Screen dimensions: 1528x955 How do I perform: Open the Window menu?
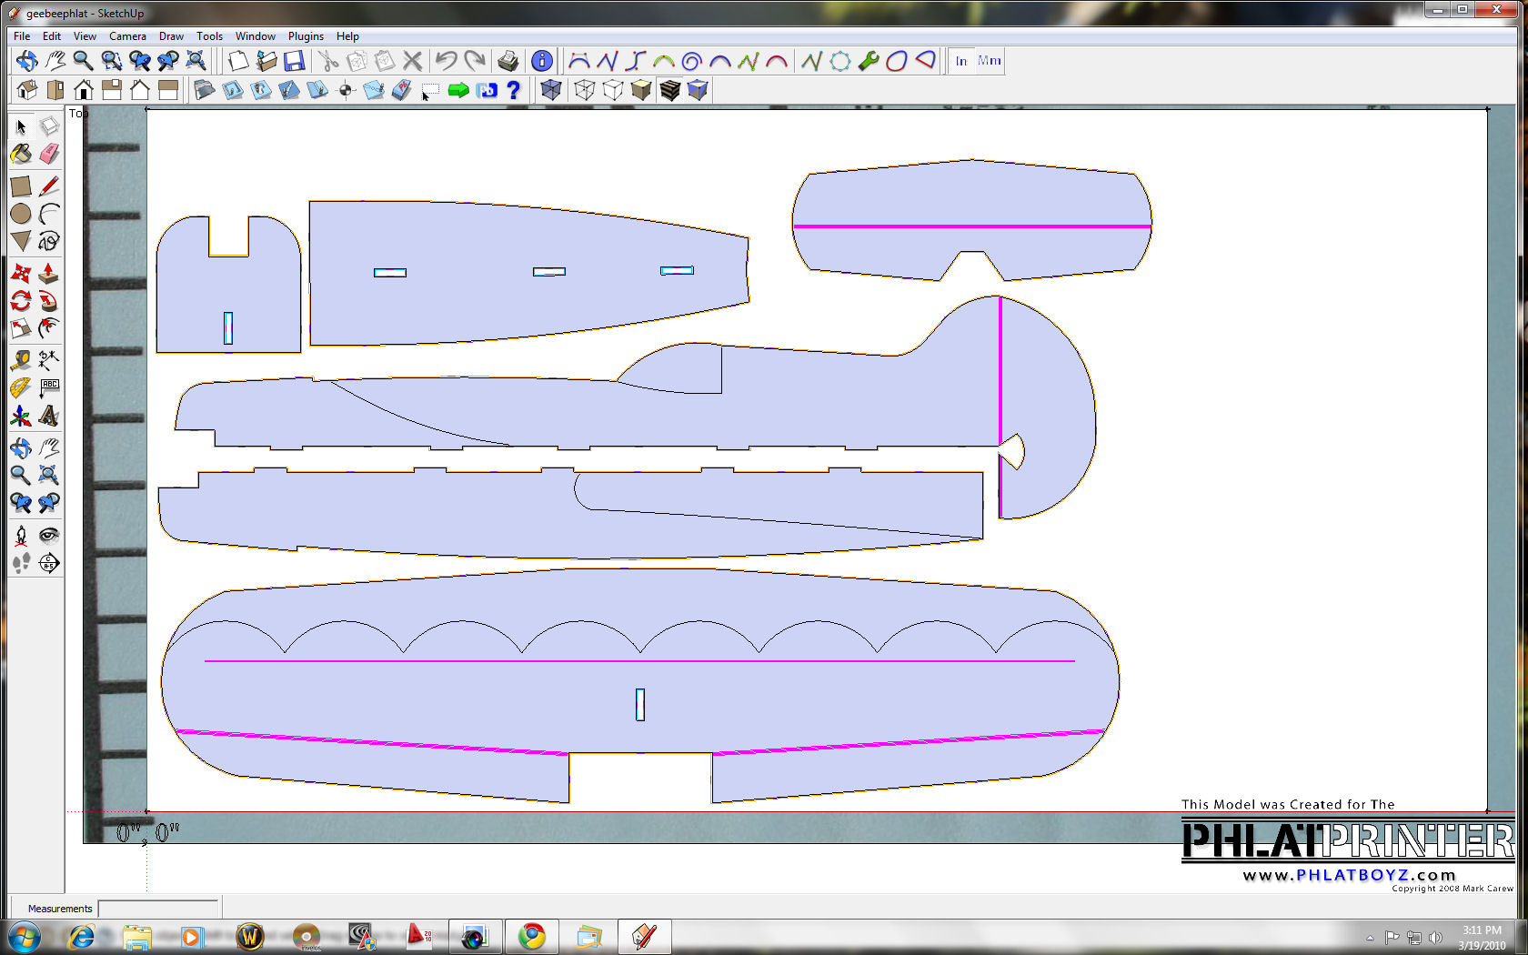255,36
